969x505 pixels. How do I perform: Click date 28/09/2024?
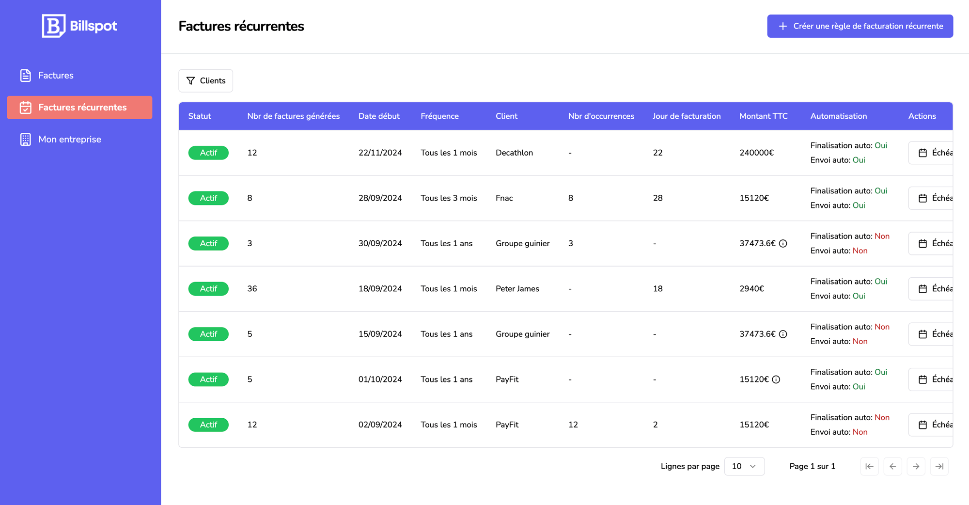(x=380, y=198)
